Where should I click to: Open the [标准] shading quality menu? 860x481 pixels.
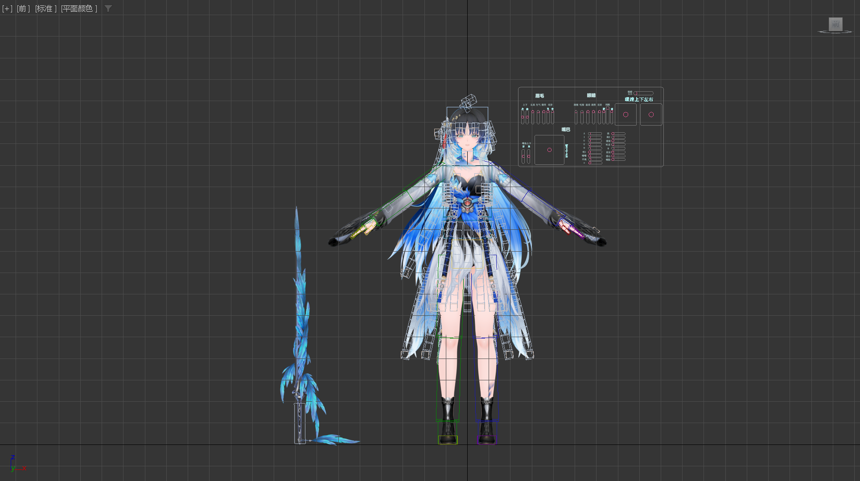pos(45,8)
